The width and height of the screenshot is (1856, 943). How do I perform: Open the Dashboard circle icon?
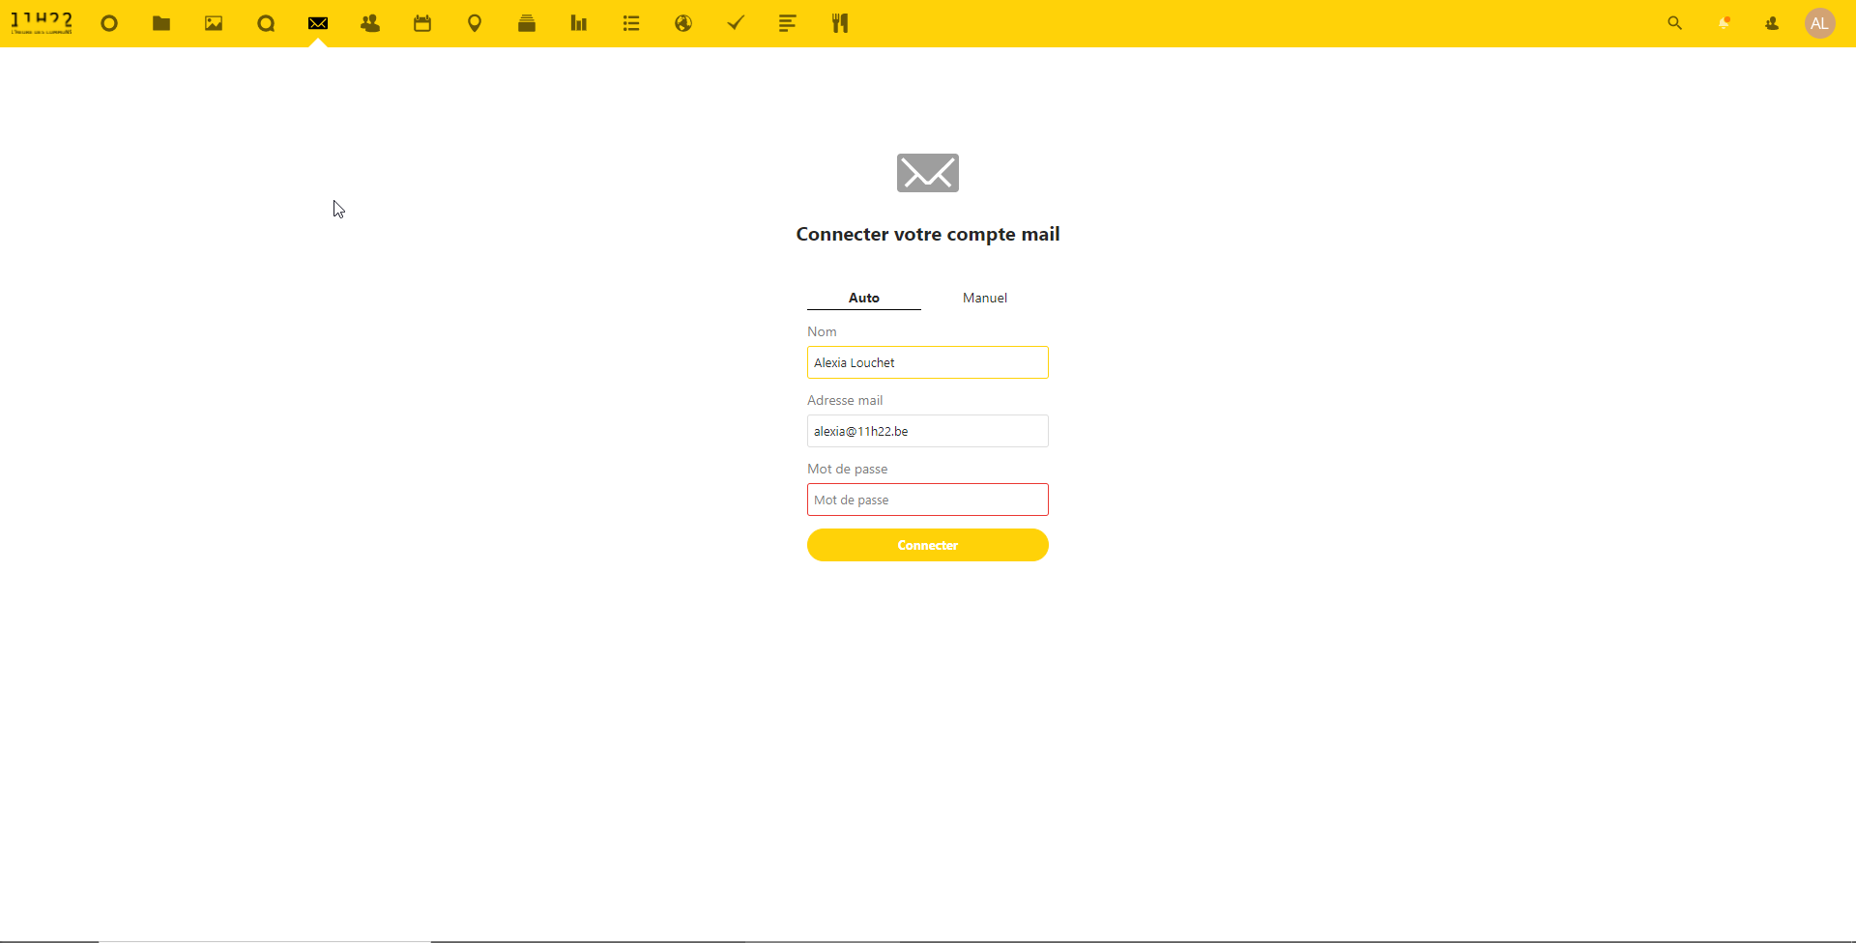[109, 24]
